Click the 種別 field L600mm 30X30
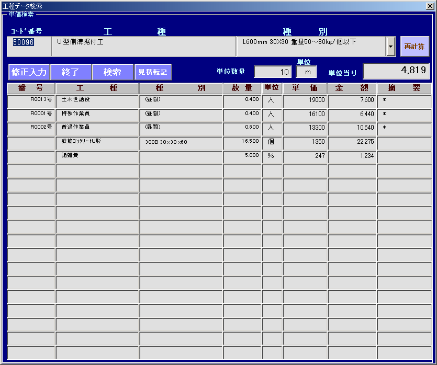This screenshot has width=437, height=365. [311, 47]
